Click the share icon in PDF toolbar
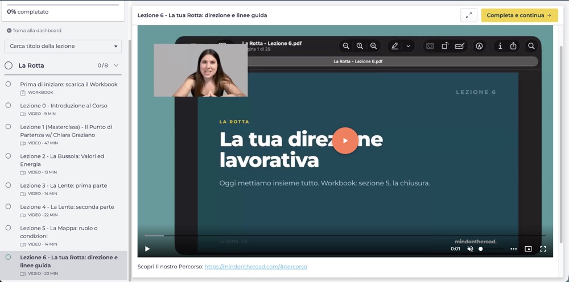This screenshot has height=282, width=569. coord(513,46)
